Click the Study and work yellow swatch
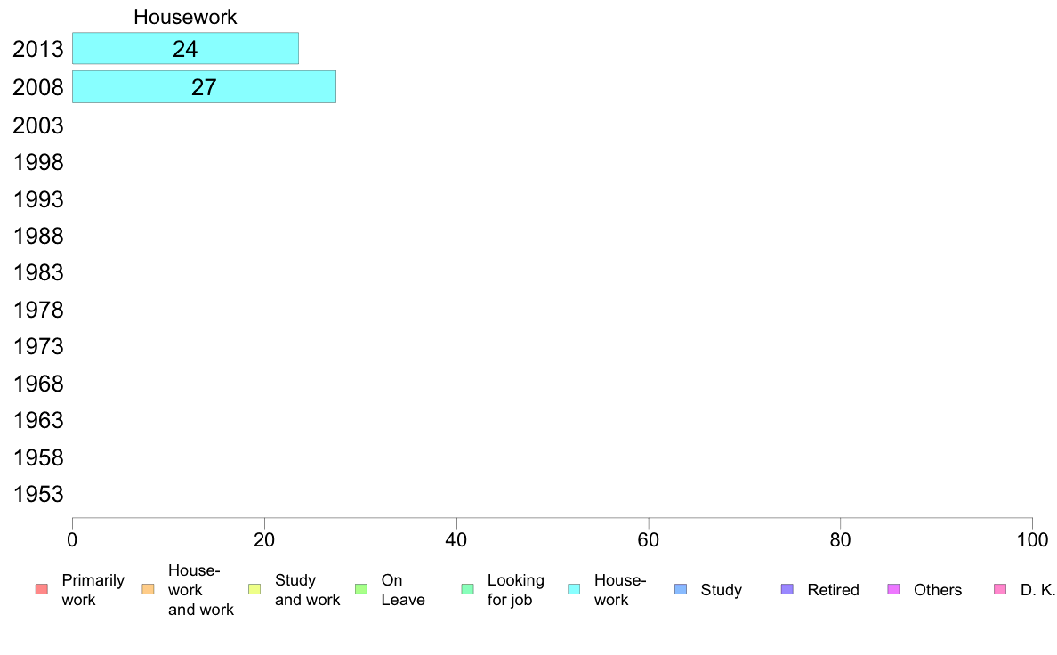This screenshot has height=655, width=1057. 254,589
